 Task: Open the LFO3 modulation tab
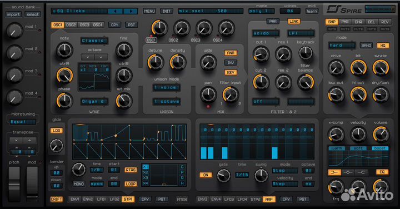tap(229, 199)
